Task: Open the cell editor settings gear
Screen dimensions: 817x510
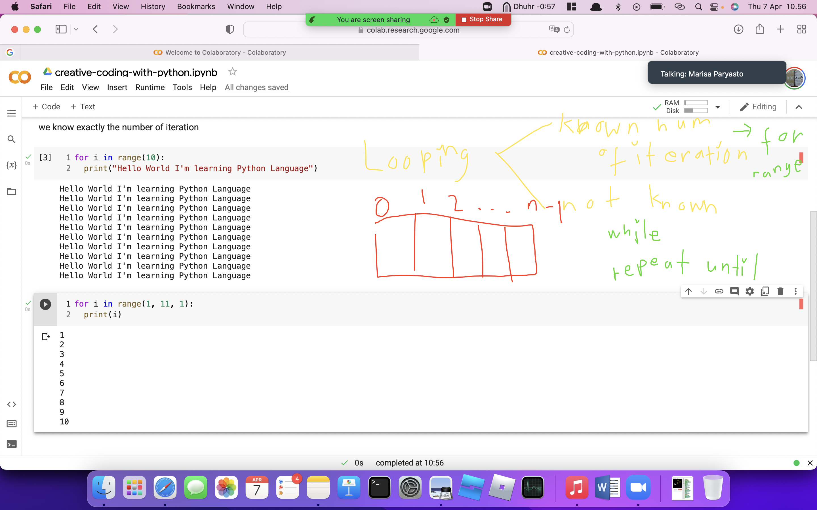Action: click(749, 291)
